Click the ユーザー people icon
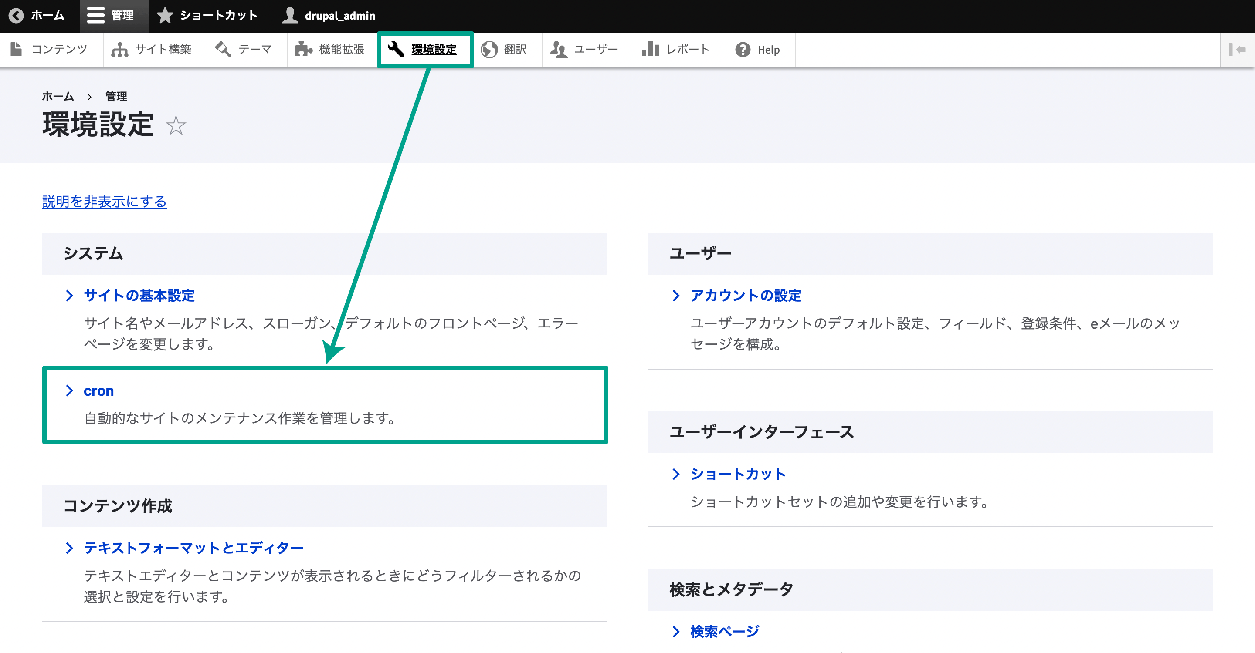Viewport: 1255px width, 653px height. tap(559, 49)
